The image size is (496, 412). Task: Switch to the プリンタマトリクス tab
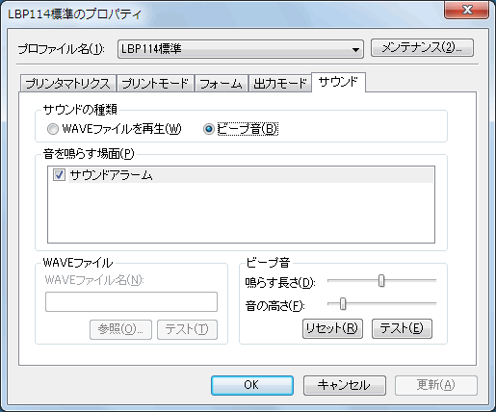click(x=67, y=84)
